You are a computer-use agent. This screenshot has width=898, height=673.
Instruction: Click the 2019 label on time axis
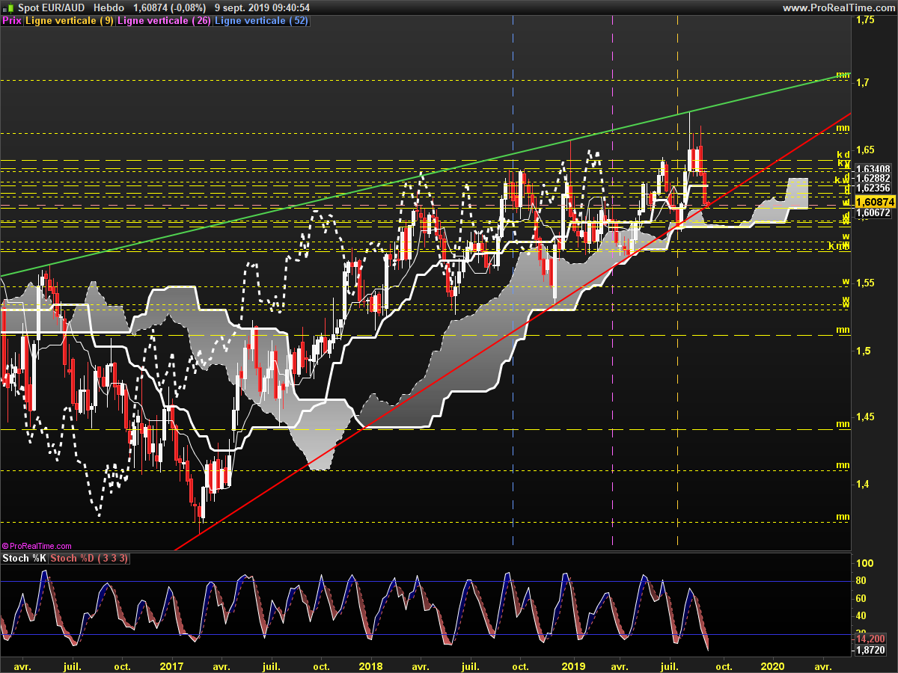point(573,666)
